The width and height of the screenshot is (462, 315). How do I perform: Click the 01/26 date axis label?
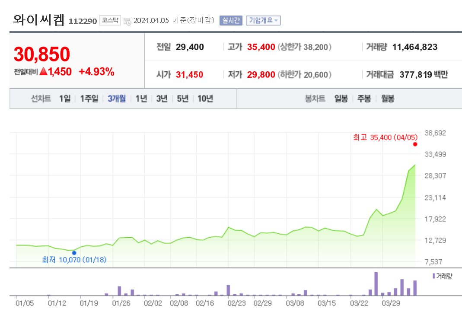tap(121, 303)
